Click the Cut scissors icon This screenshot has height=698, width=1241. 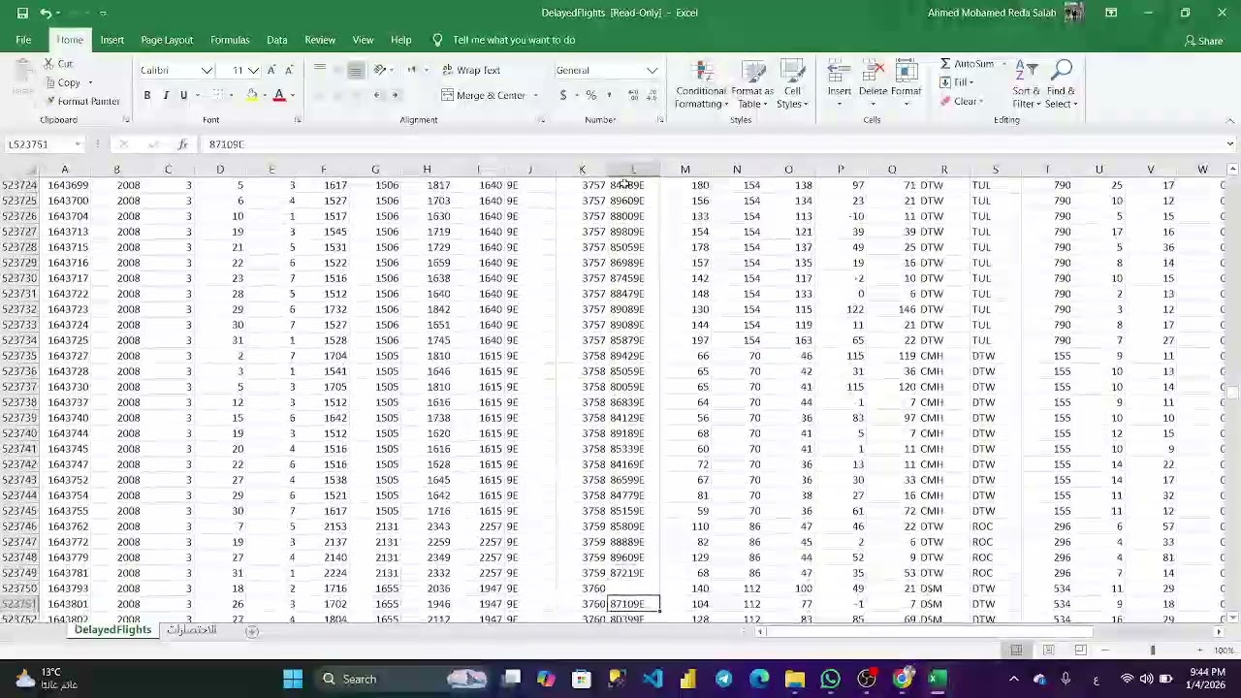pos(49,64)
